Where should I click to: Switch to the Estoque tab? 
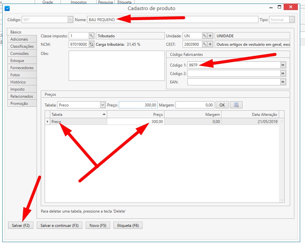coord(17,61)
